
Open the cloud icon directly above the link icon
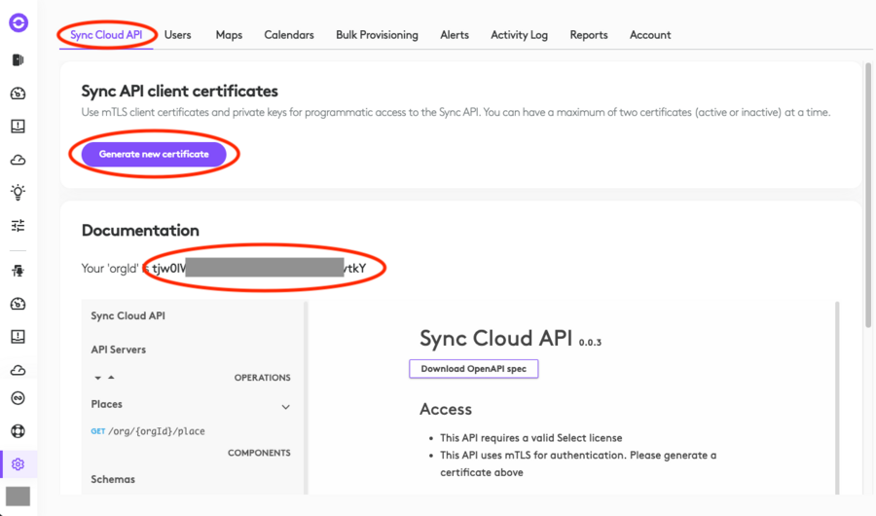point(18,370)
